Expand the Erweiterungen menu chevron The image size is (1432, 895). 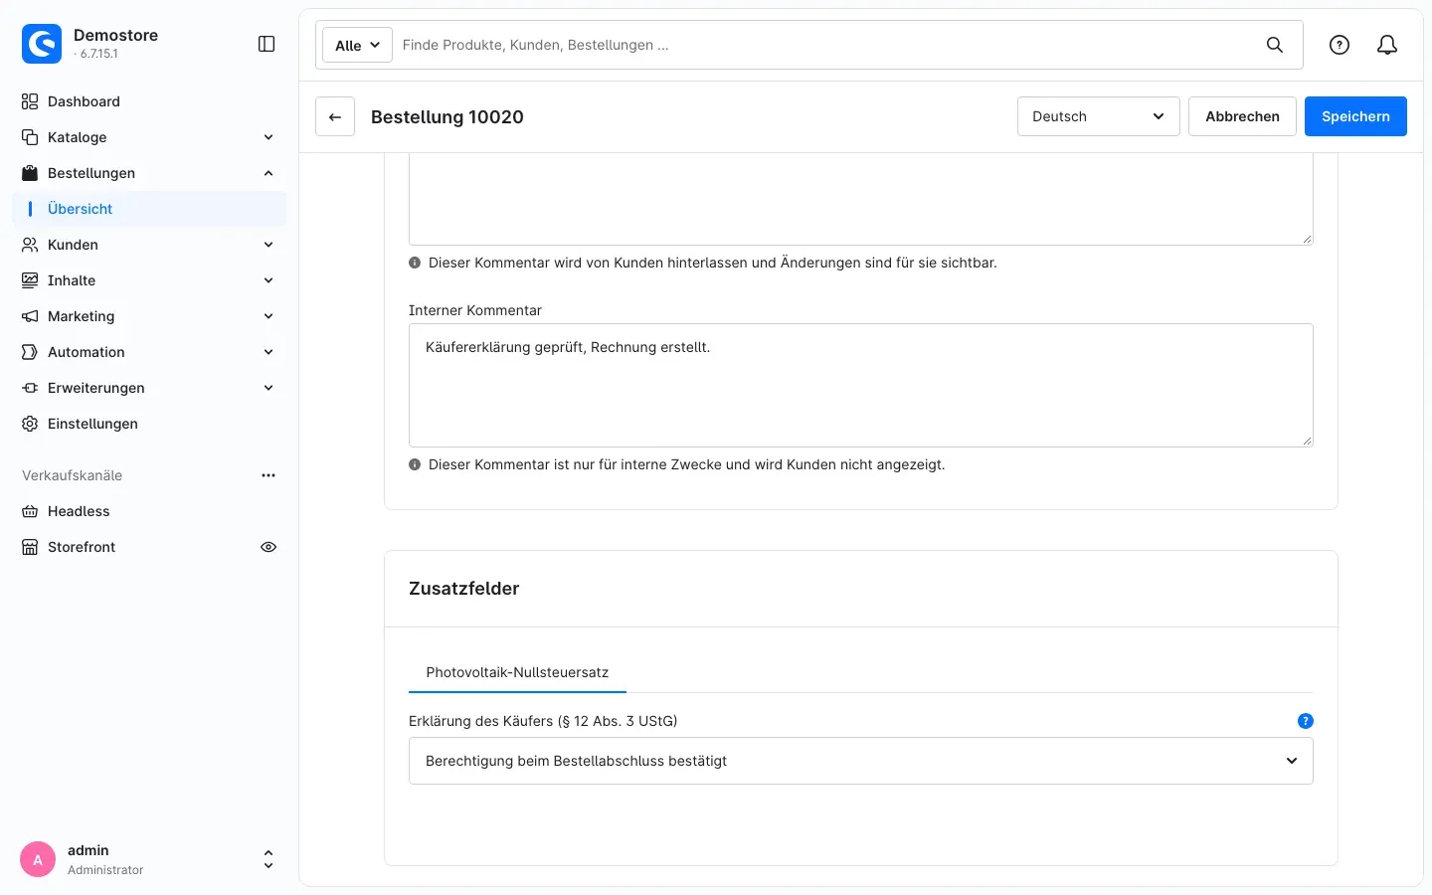tap(268, 388)
